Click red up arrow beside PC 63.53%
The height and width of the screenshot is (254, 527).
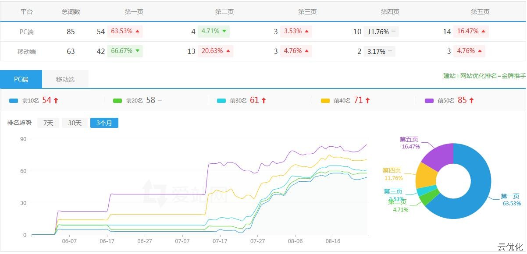pos(137,32)
